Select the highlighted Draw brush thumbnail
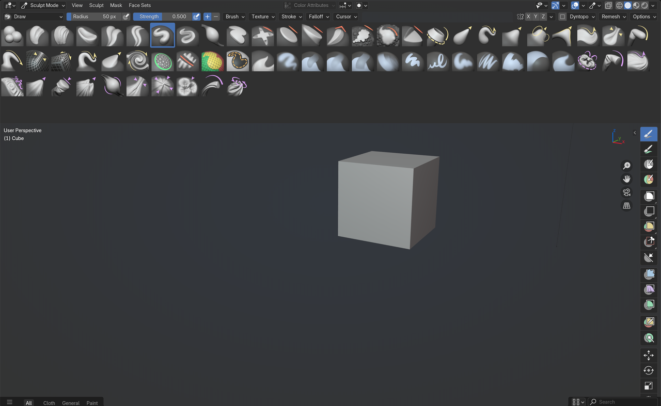The width and height of the screenshot is (661, 406). 163,36
